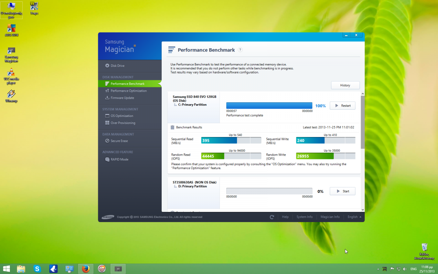This screenshot has height=274, width=438.
Task: Click the Samsung SSD progress bar
Action: (x=269, y=106)
